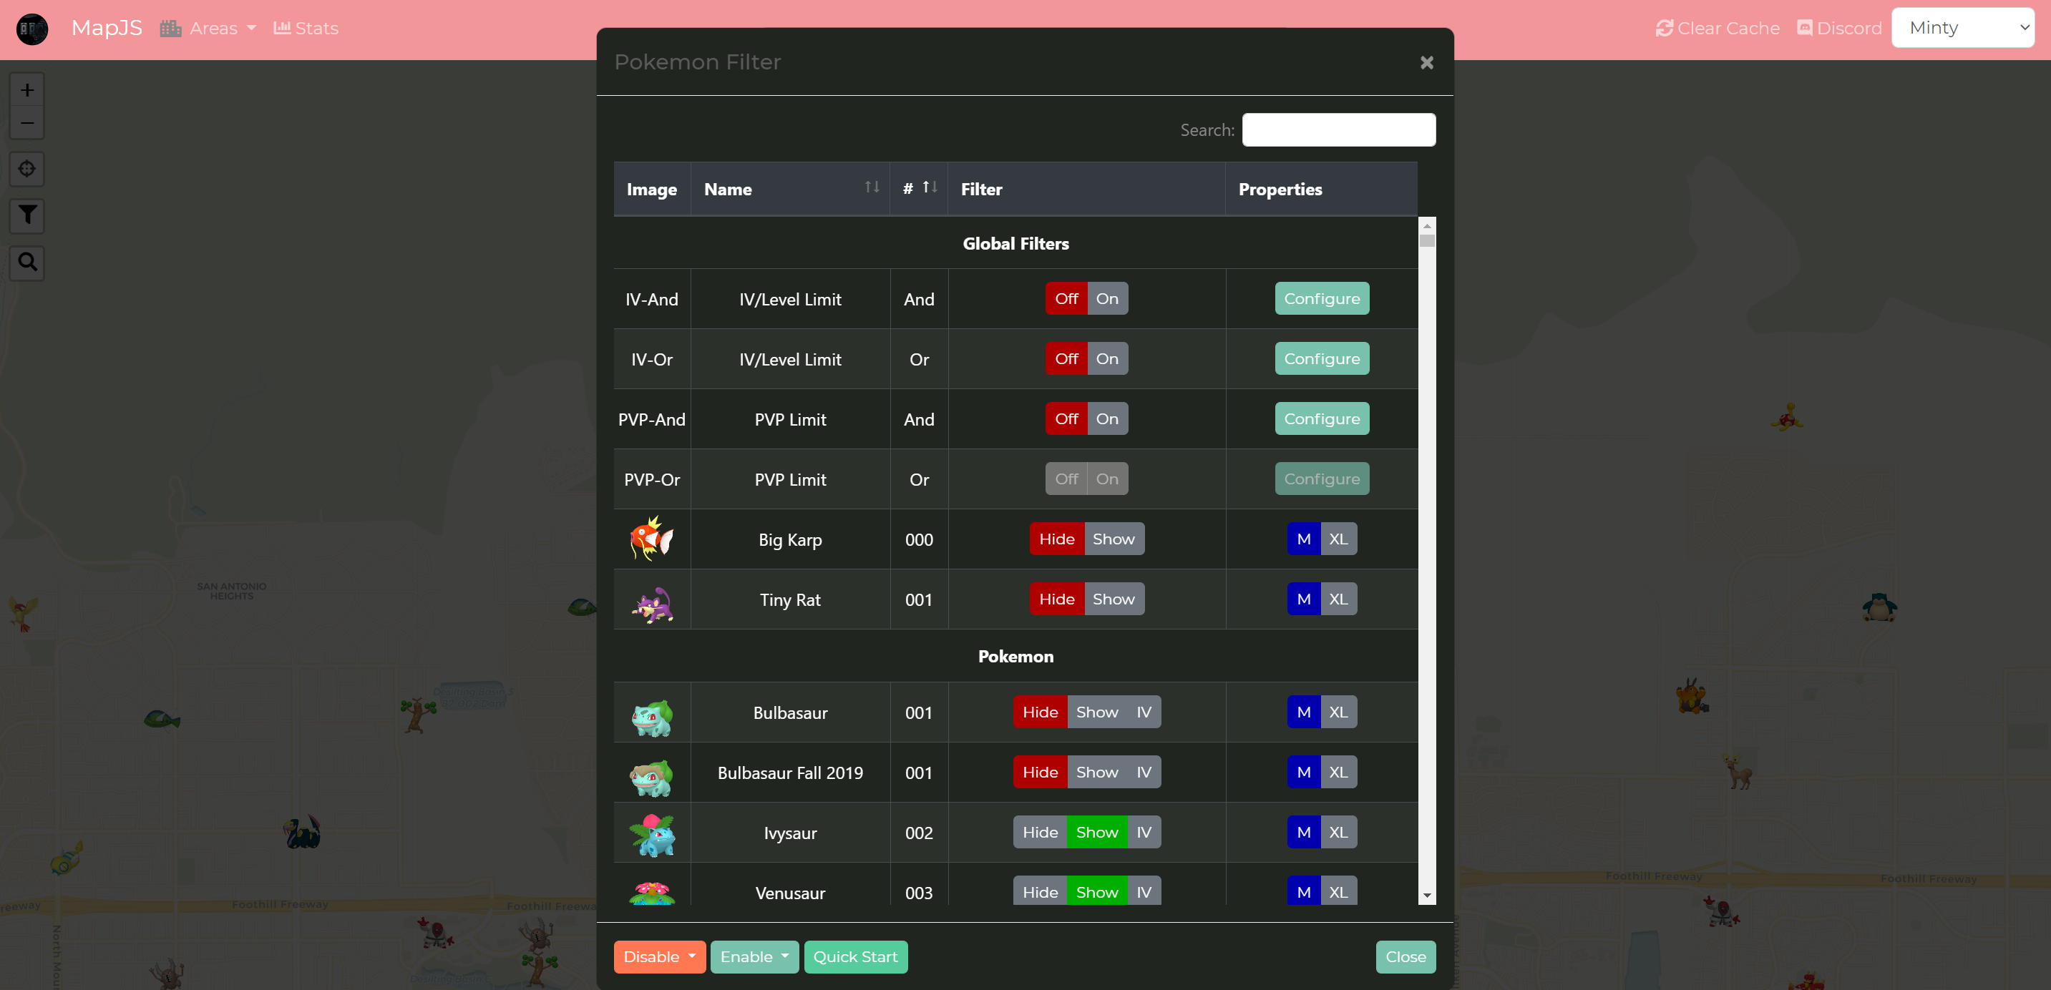Set Big Karp filter to Show
Viewport: 2051px width, 990px height.
click(x=1113, y=539)
